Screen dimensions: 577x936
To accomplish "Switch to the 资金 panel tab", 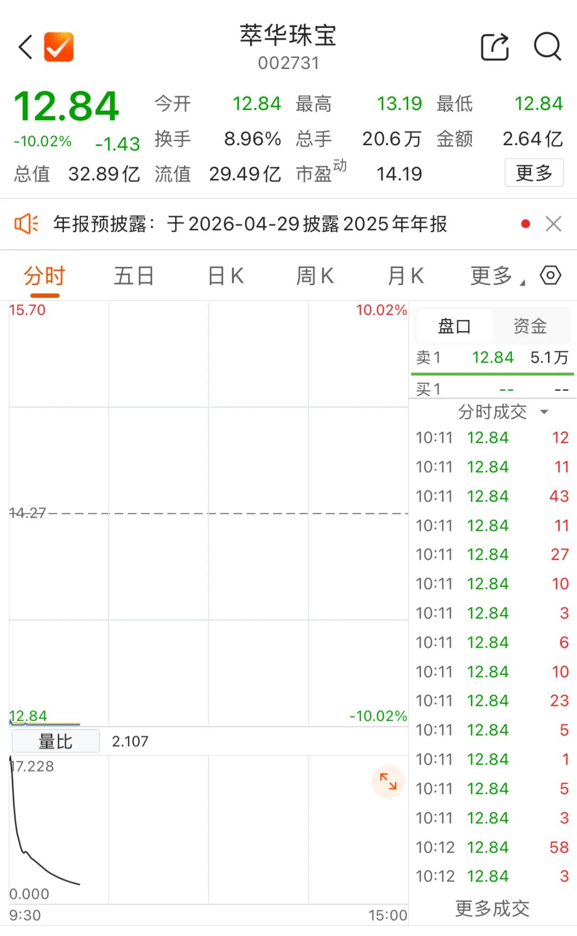I will [x=530, y=326].
